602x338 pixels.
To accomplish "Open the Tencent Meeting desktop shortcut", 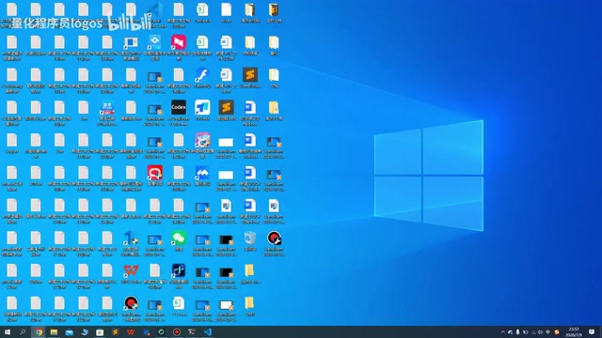I will point(202,173).
